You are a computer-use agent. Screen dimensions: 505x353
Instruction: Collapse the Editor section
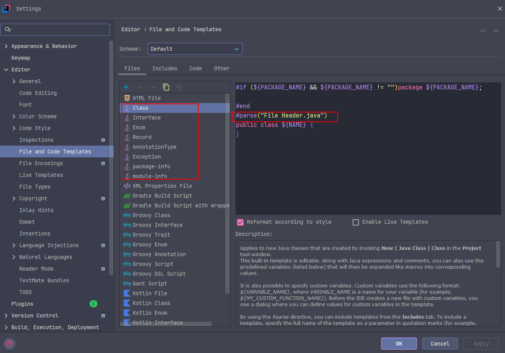coord(6,70)
